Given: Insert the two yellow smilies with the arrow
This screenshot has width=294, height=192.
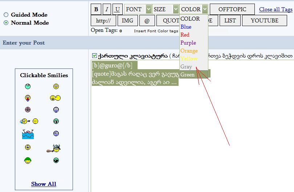Looking at the screenshot, I should pos(29,121).
